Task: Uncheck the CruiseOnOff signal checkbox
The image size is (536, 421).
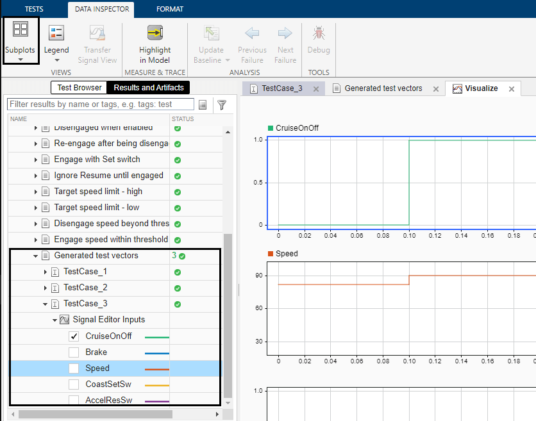Action: click(74, 336)
